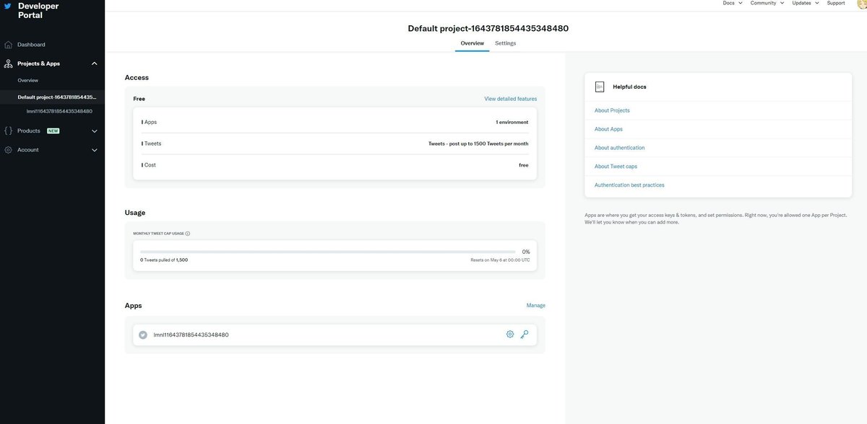Click the info marker next to Apps
Screen dimensions: 867x424
142,123
